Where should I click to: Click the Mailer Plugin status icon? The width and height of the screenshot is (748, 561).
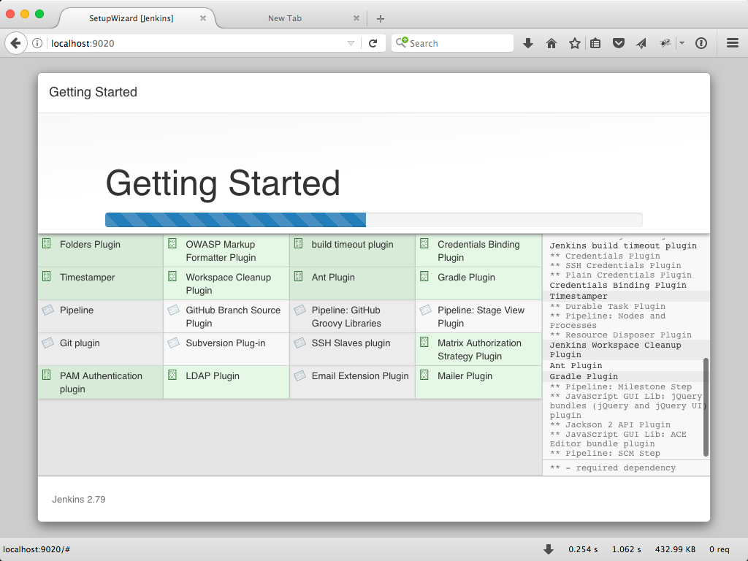[424, 375]
